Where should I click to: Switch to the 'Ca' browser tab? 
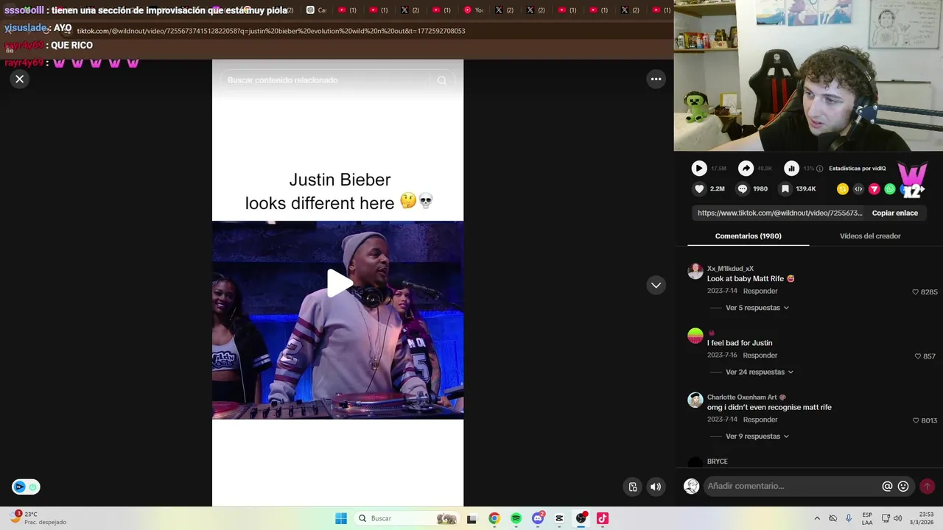point(316,10)
